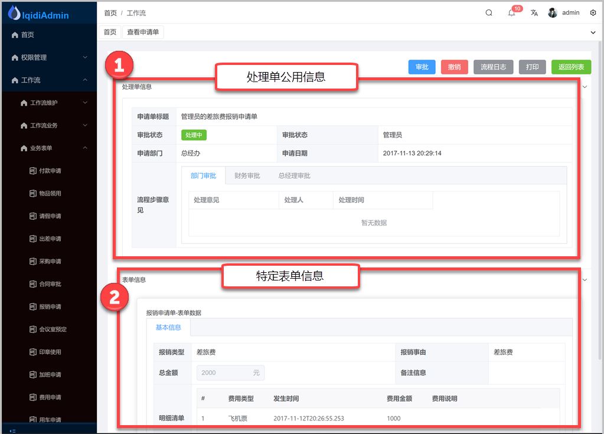This screenshot has width=604, height=434.
Task: Expand the 工作流业务 submenu chevron
Action: tap(85, 125)
